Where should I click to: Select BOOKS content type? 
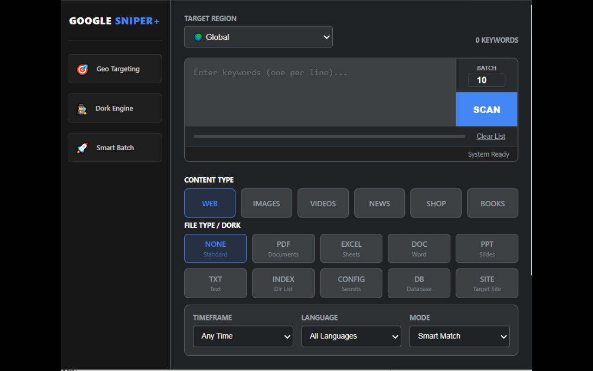(492, 203)
